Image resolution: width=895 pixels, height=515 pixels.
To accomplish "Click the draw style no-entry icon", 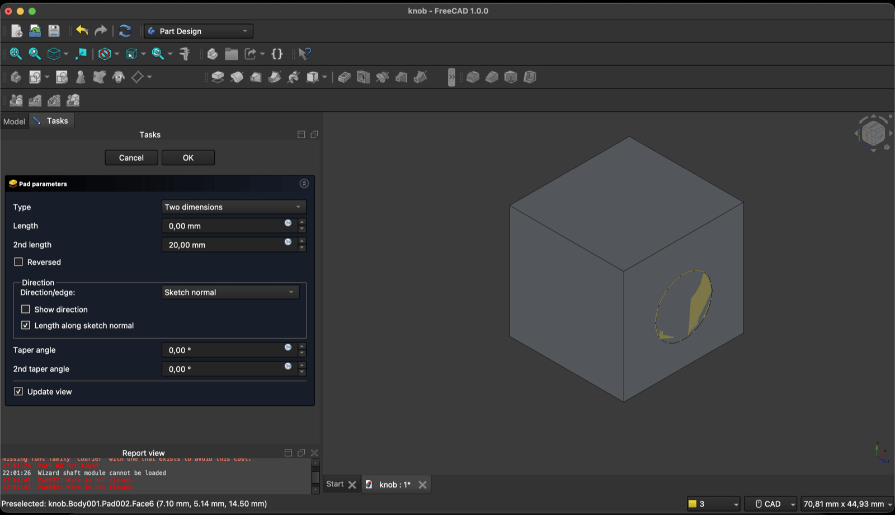I will tap(105, 54).
